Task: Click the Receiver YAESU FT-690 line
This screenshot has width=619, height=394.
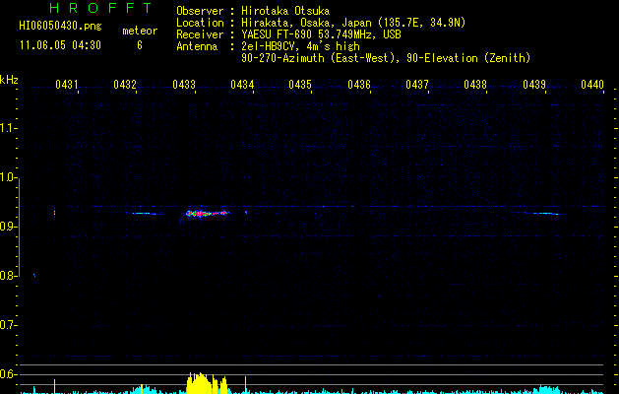Action: pos(288,34)
